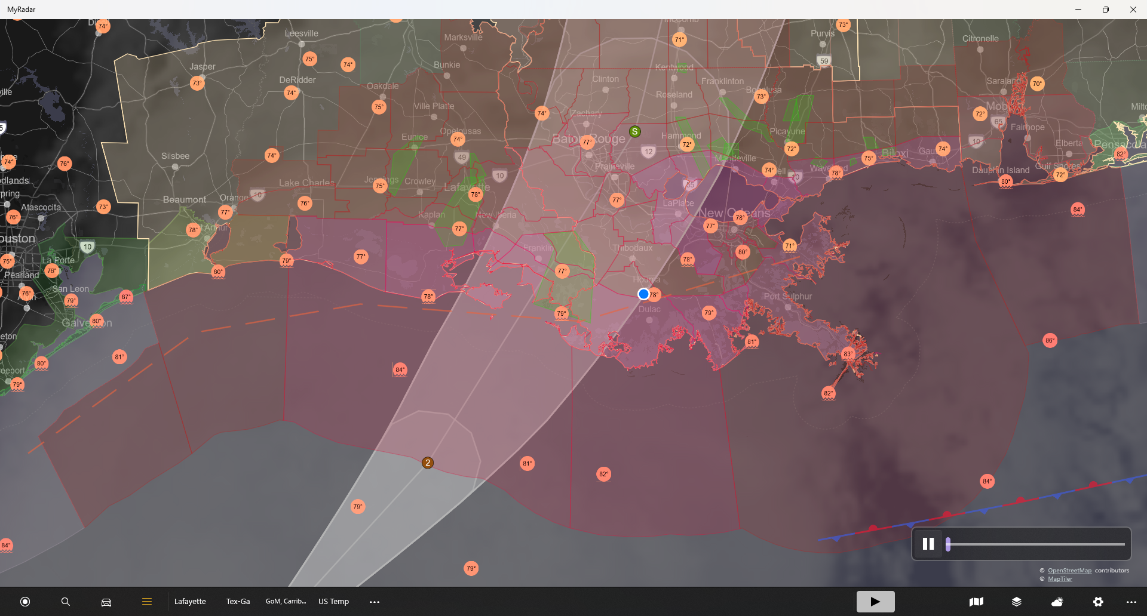Select the 81° marker near Galveston coast
Image resolution: width=1147 pixels, height=616 pixels.
119,357
